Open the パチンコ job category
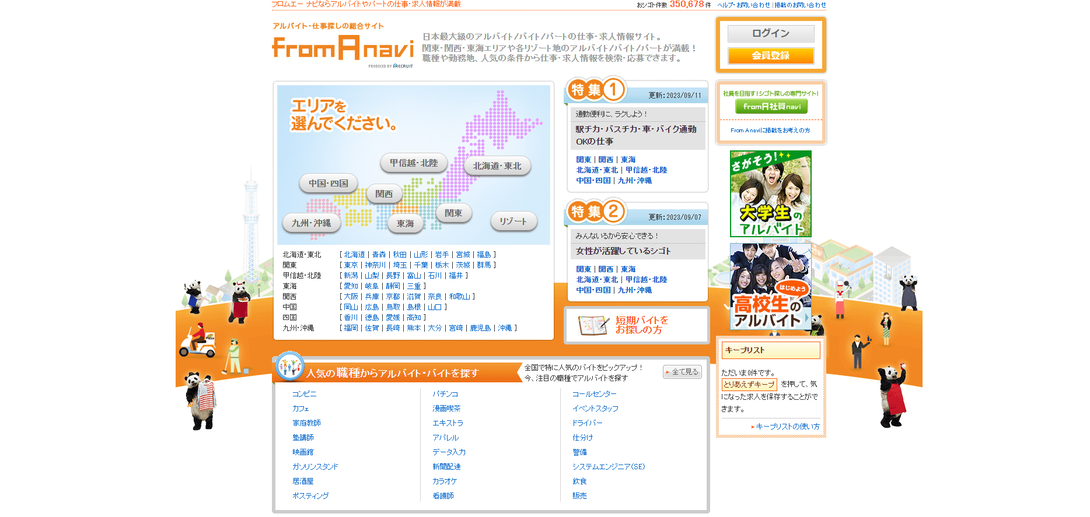Image resolution: width=1090 pixels, height=517 pixels. coord(445,394)
